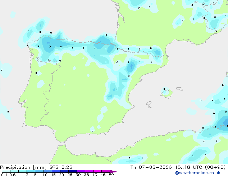Click the 10–15 mm legend swatch

coord(47,171)
